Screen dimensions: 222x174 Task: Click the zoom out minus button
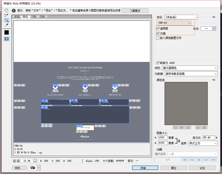[x=14, y=161]
